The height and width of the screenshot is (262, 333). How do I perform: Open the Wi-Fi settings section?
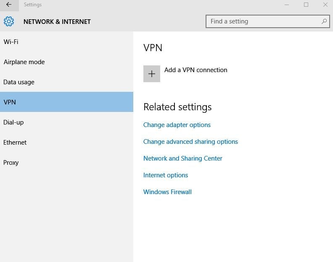coord(66,42)
